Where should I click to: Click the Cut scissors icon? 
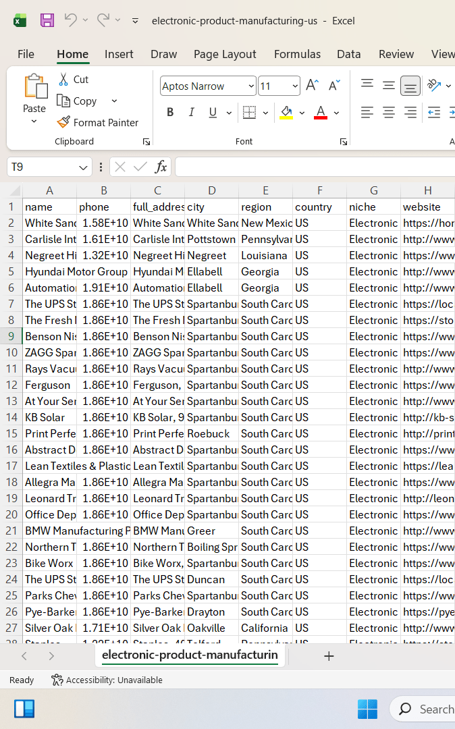(63, 80)
